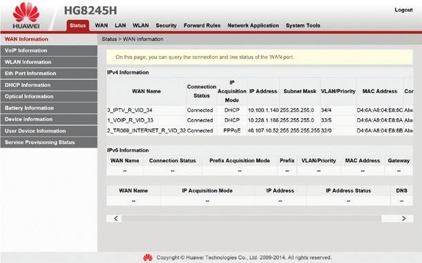Click PPPoE acquisition mode cell
This screenshot has height=263, width=422.
pos(232,130)
